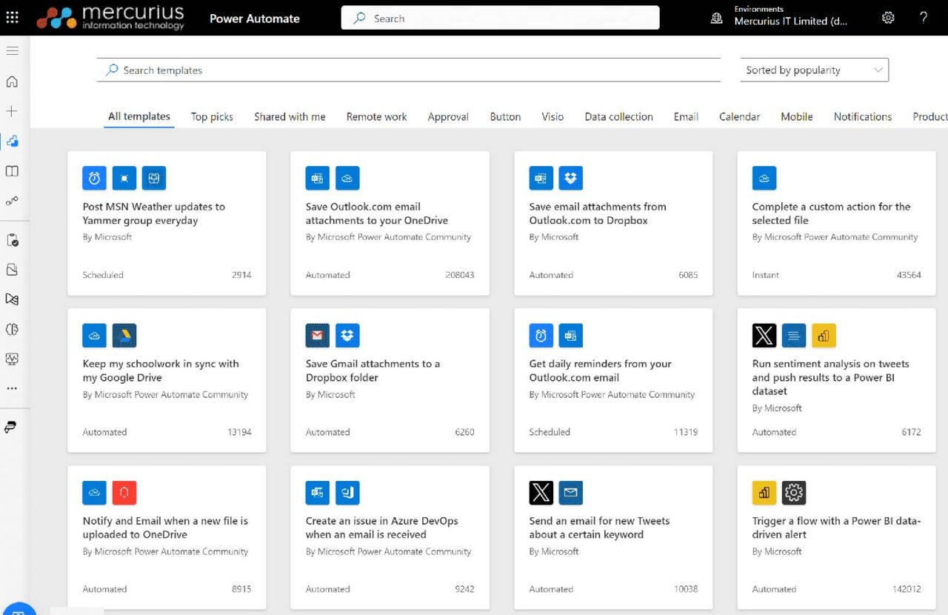This screenshot has height=615, width=948.
Task: Expand more sidebar options with the ellipsis
Action: pos(11,388)
